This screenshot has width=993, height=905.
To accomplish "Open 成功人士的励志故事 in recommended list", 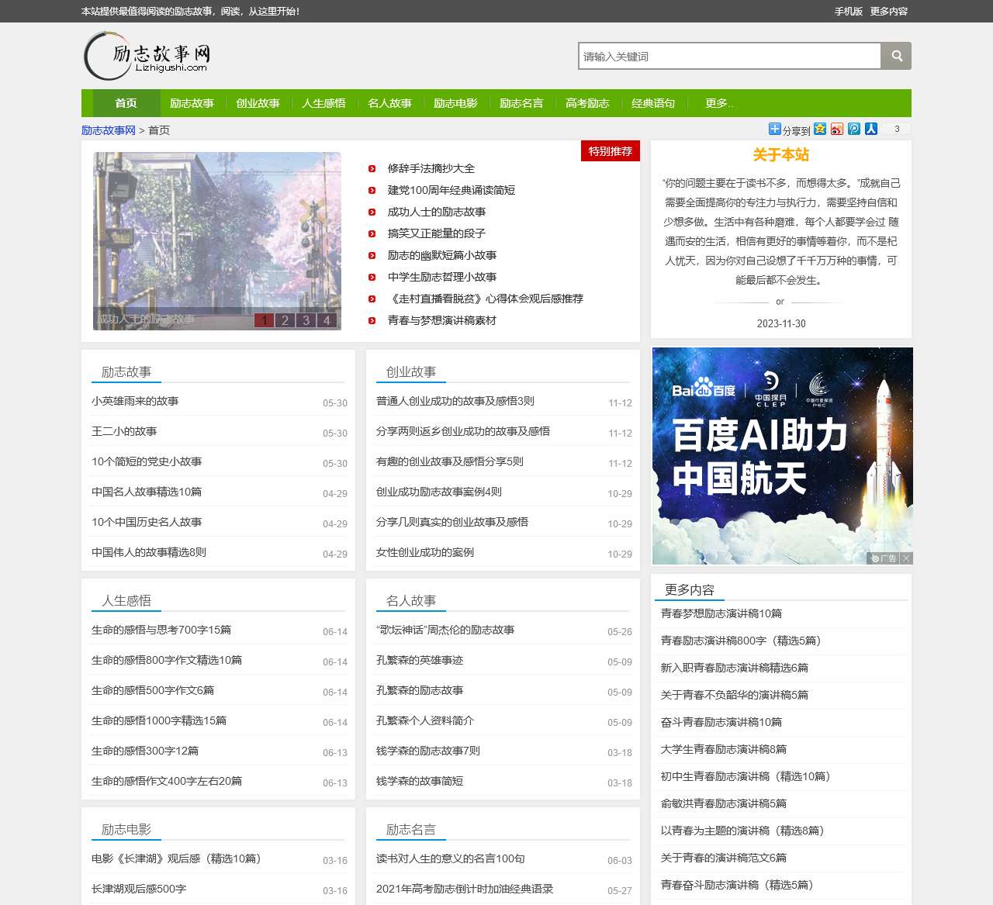I will [x=437, y=212].
